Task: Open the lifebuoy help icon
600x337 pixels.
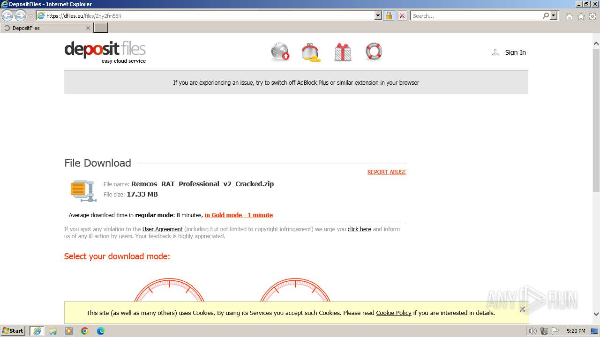Action: (x=374, y=51)
